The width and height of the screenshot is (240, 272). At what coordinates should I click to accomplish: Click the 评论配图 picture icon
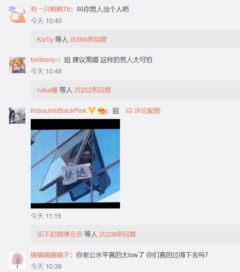coord(129,111)
